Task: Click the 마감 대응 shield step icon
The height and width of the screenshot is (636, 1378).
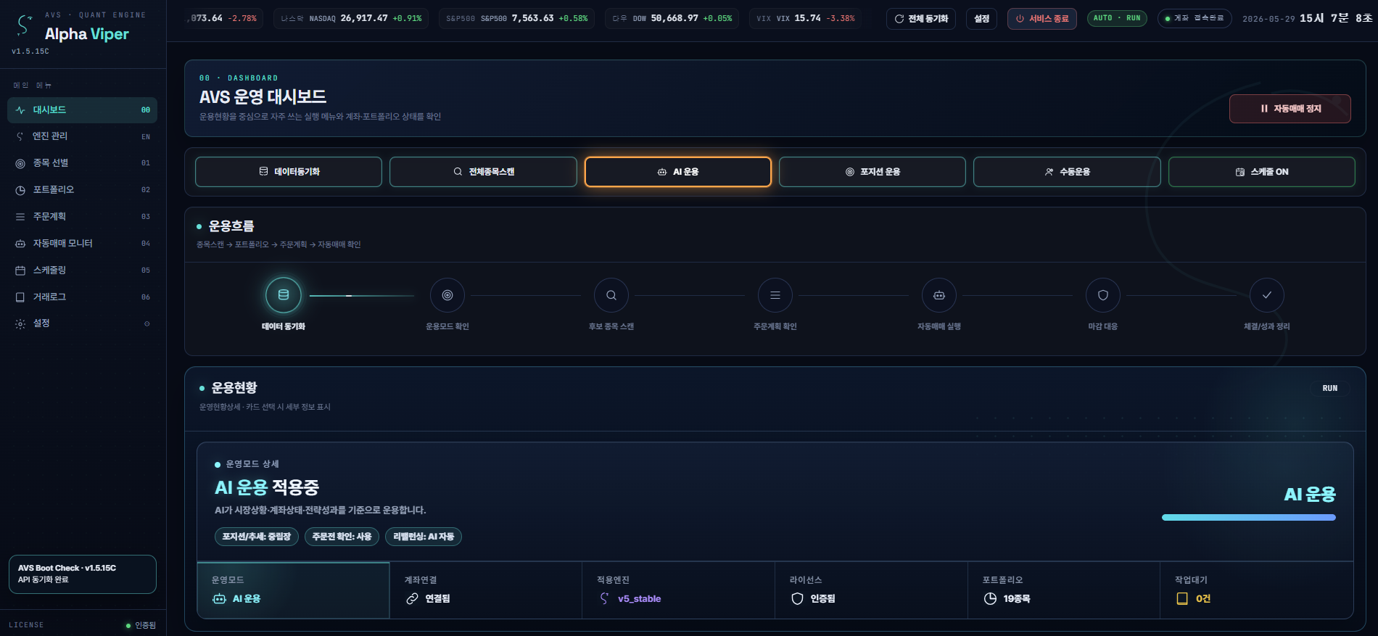Action: coord(1103,295)
